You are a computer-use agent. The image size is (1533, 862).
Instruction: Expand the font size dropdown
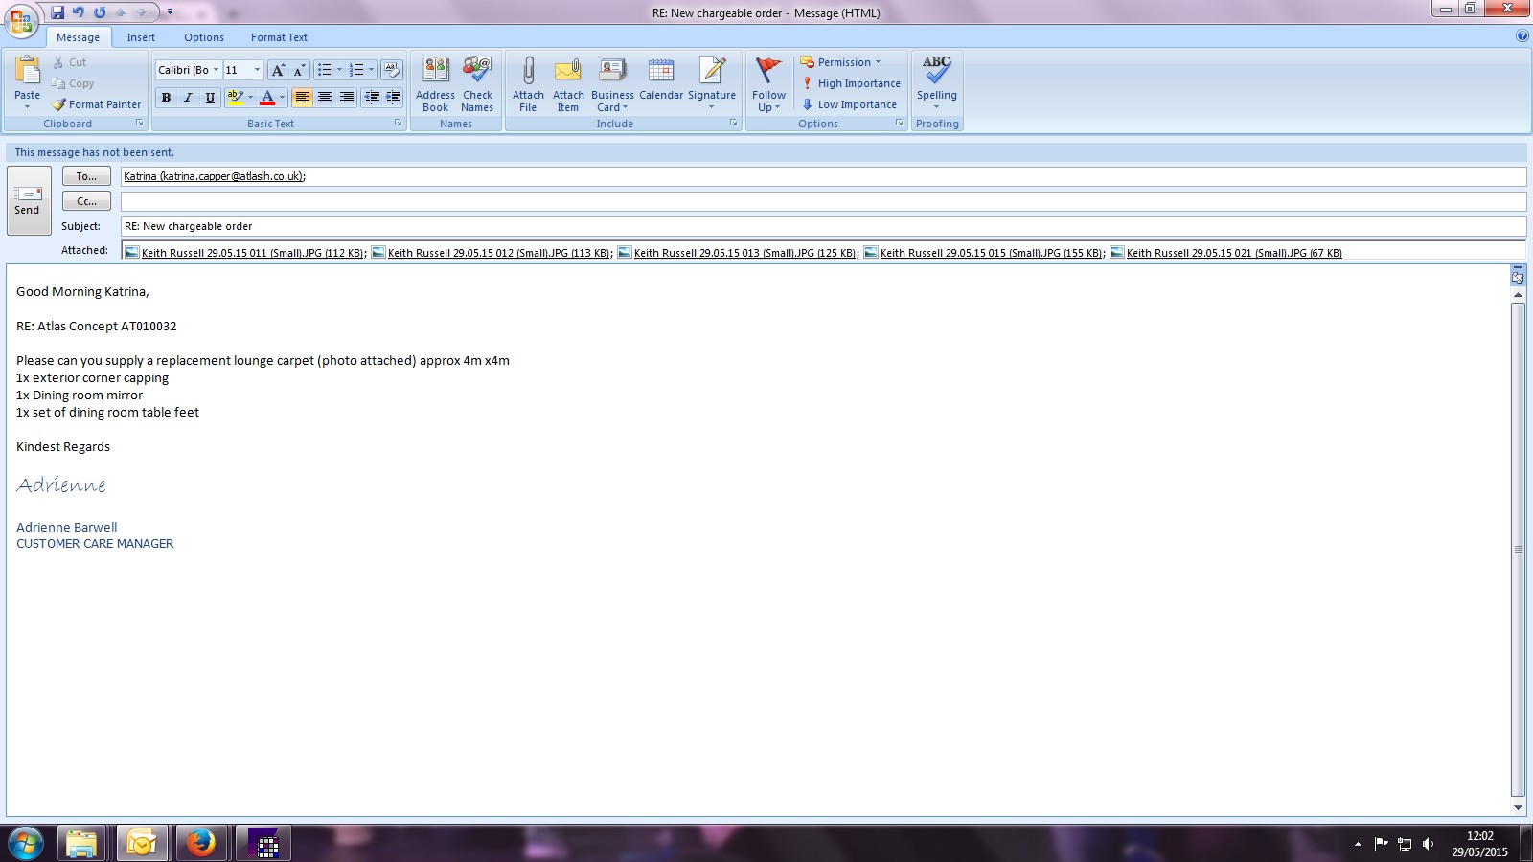(257, 70)
